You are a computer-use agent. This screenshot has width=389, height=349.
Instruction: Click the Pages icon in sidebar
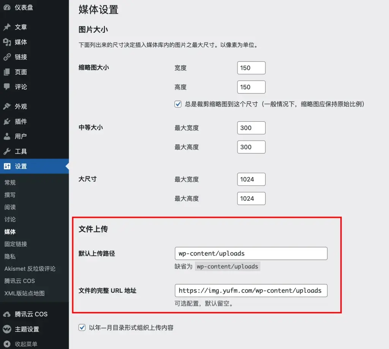7,72
